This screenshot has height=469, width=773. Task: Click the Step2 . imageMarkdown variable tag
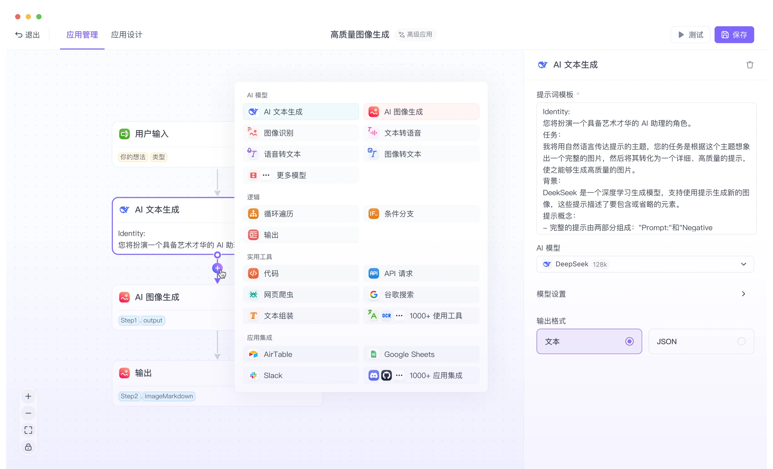click(x=157, y=396)
